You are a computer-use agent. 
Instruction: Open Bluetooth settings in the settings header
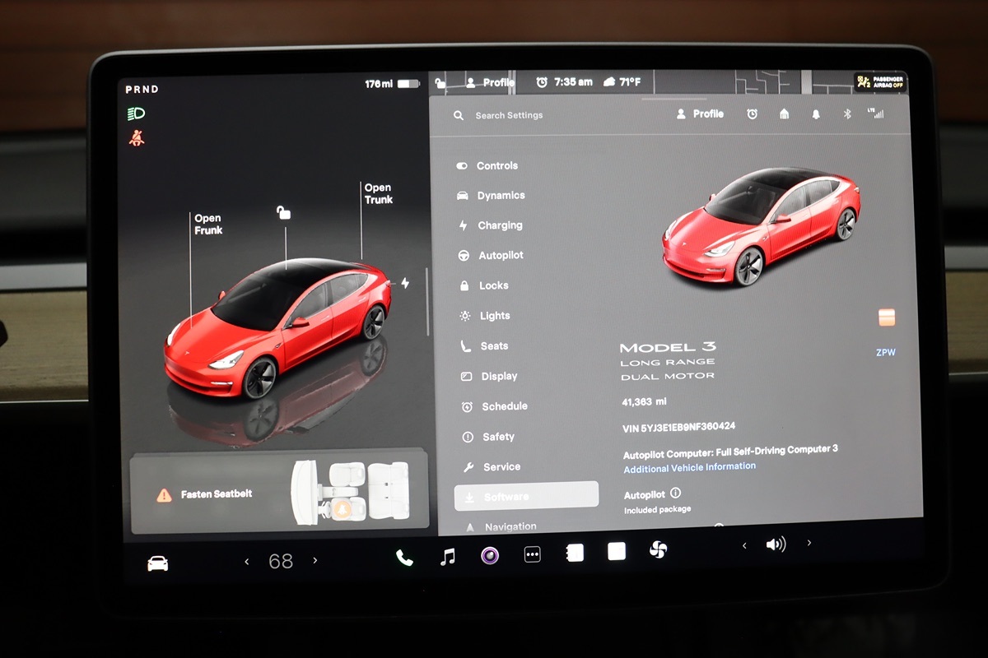846,114
